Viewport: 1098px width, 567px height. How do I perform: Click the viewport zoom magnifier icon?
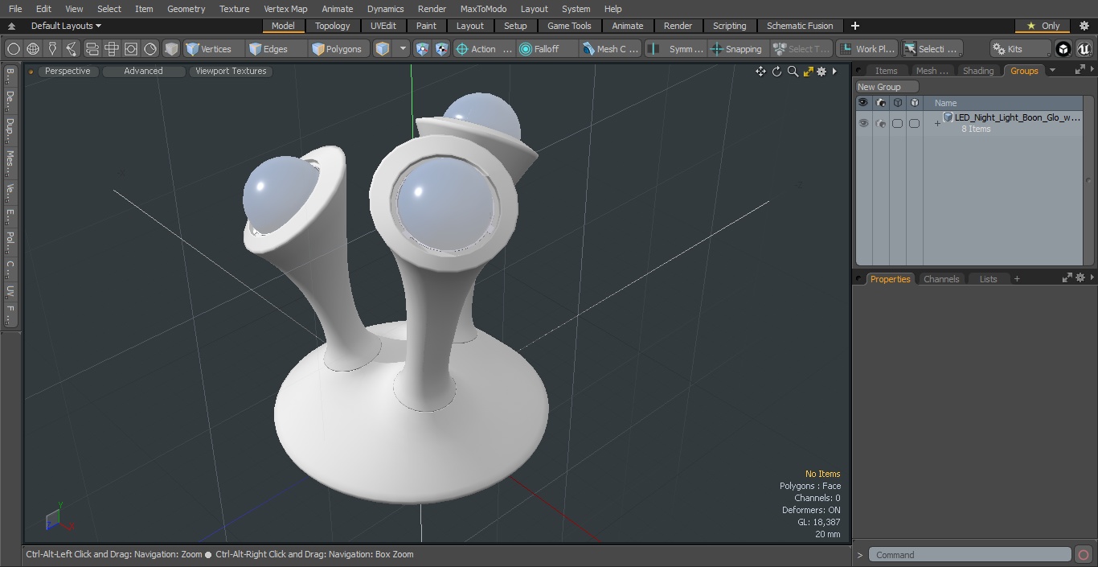click(793, 72)
